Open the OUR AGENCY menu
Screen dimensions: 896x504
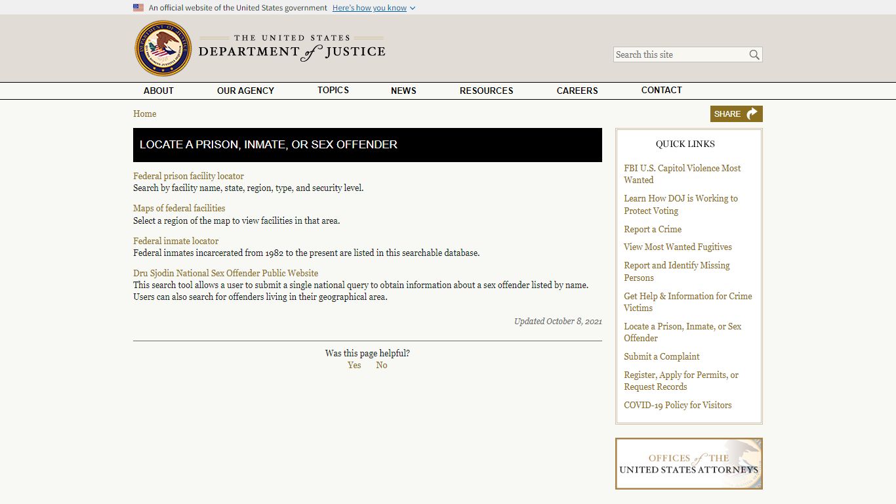coord(245,91)
